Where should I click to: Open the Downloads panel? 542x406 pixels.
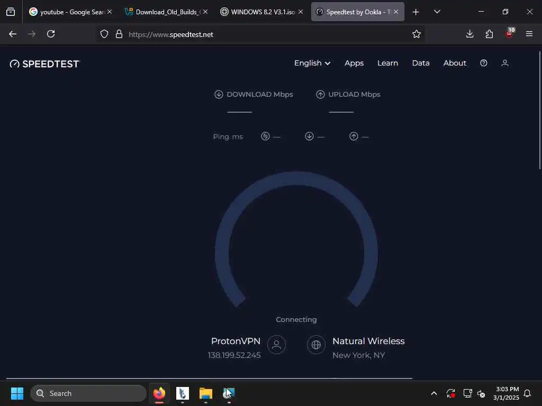point(469,34)
